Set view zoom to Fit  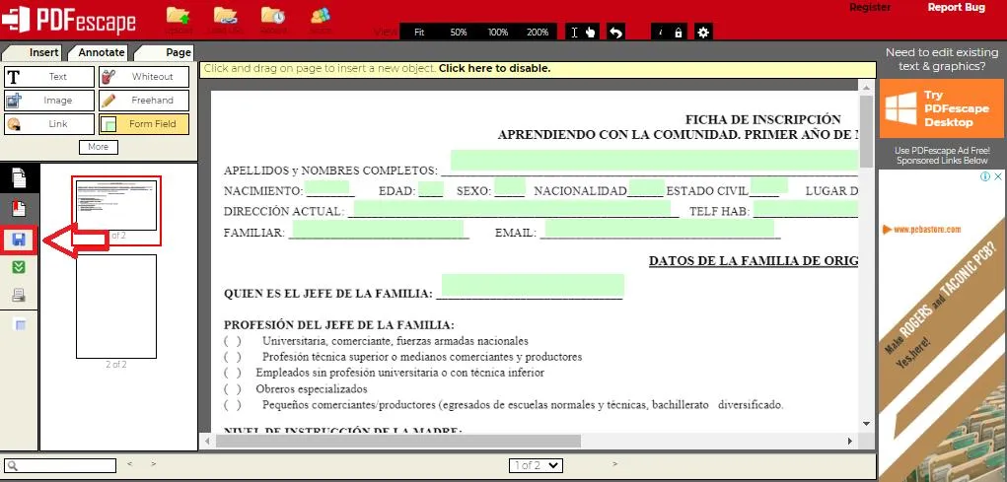(419, 33)
